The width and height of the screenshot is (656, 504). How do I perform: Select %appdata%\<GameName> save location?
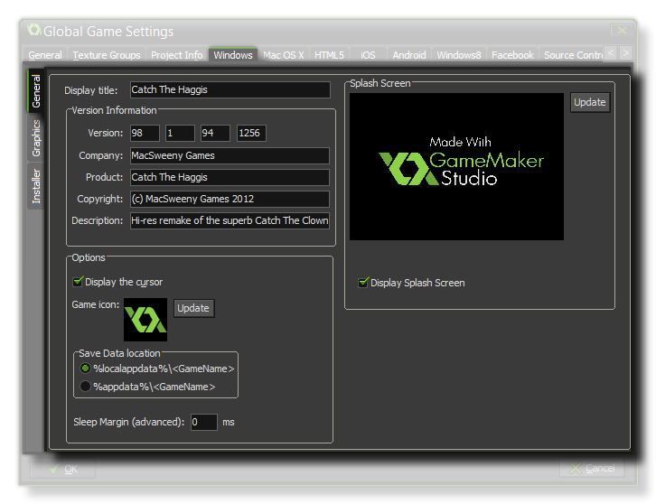click(86, 387)
